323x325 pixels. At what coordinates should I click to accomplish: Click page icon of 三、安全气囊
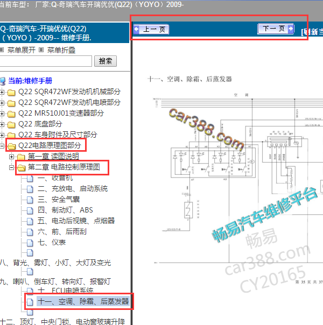pyautogui.click(x=30, y=200)
